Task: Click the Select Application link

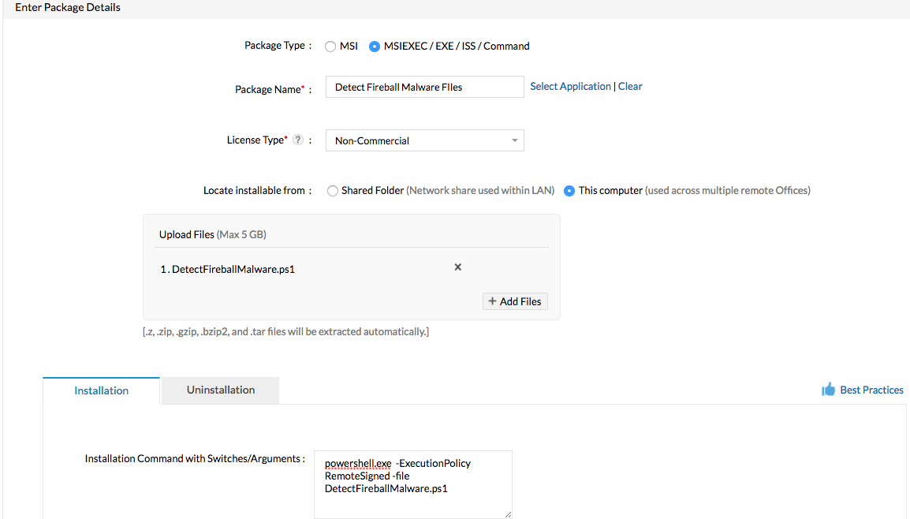Action: (x=570, y=86)
